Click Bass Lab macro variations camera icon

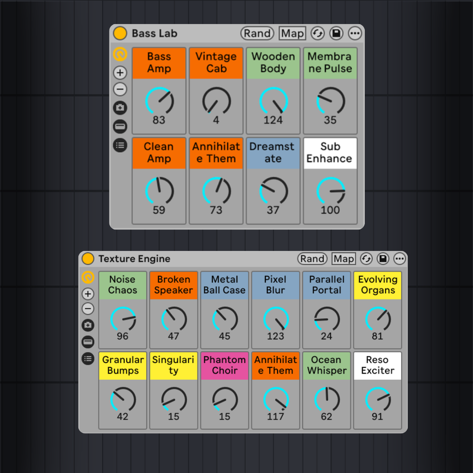pos(120,108)
